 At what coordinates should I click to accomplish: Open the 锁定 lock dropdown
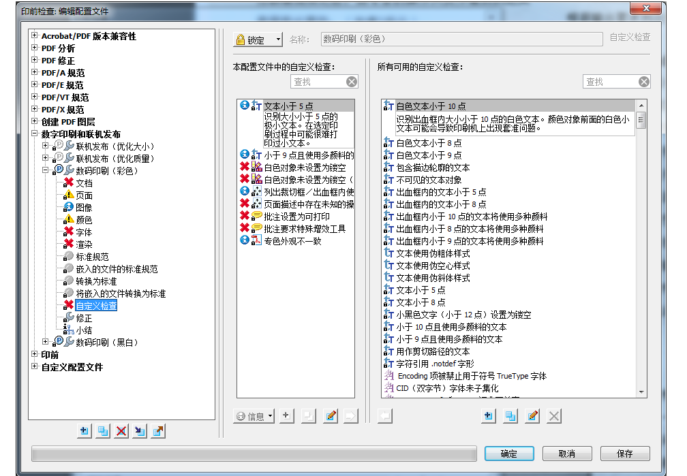[x=258, y=40]
